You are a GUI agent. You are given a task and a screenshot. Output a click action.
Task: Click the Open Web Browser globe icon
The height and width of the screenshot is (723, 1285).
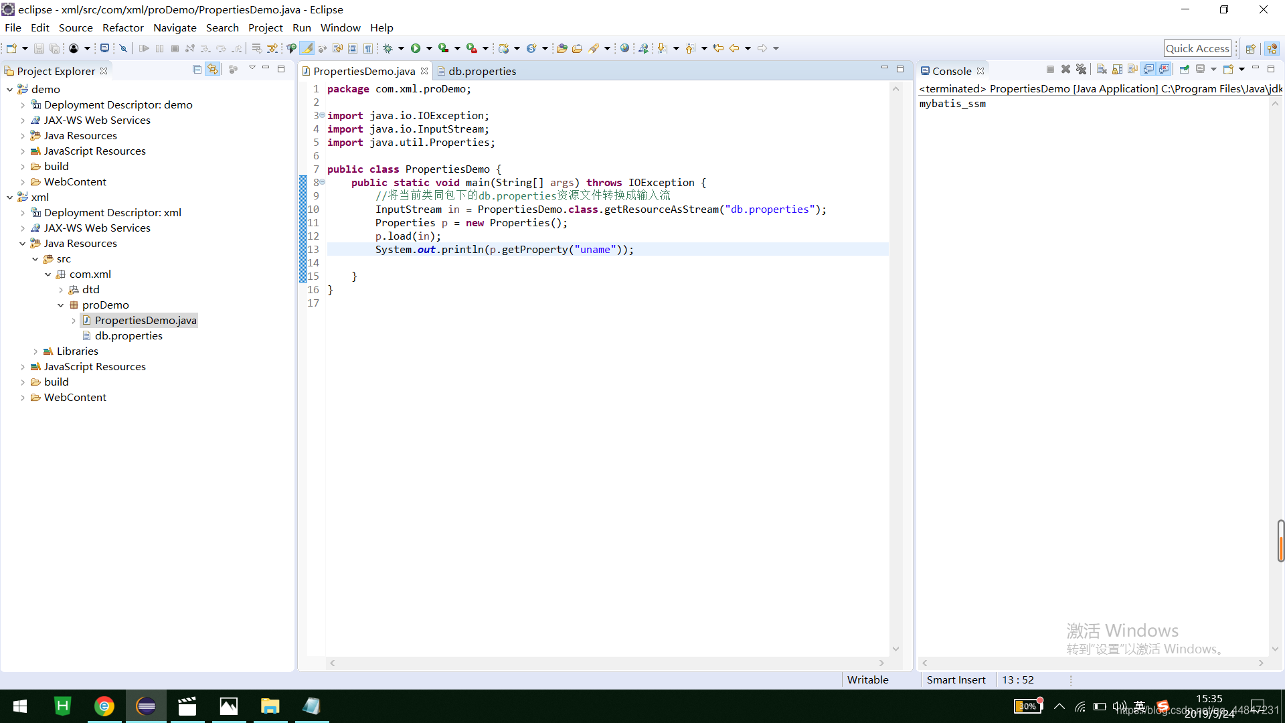tap(624, 48)
